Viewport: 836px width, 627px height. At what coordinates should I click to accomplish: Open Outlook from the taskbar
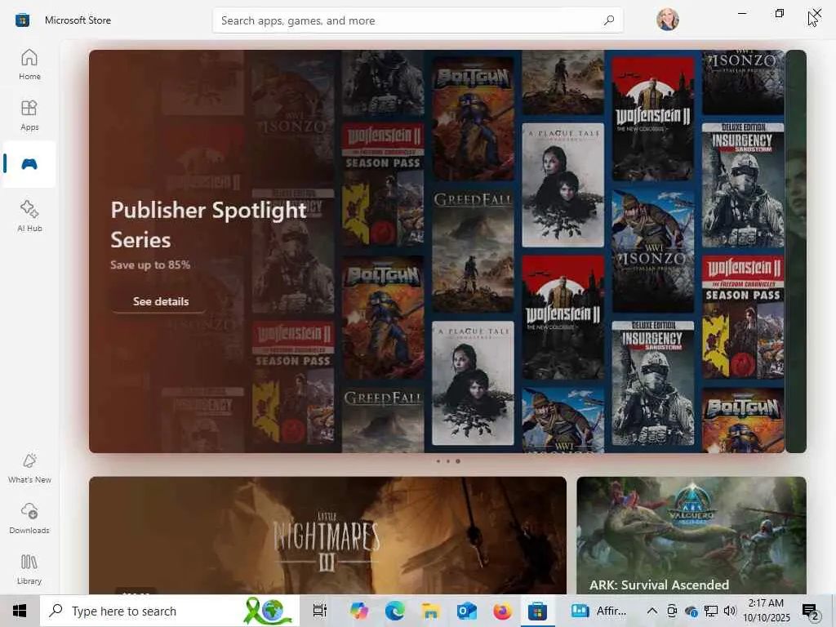tap(466, 611)
